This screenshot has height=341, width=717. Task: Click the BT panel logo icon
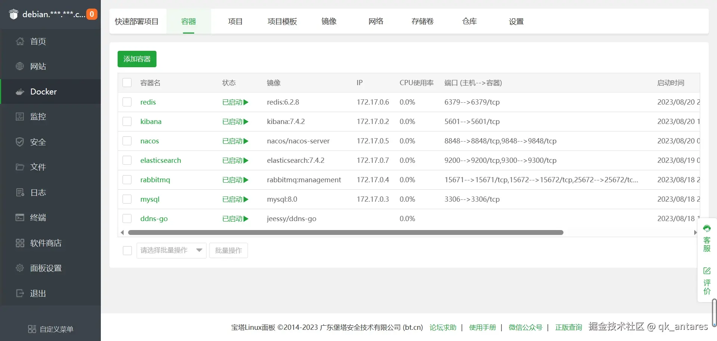13,14
